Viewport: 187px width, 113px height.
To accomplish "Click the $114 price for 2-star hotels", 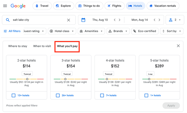I will [x=26, y=66].
